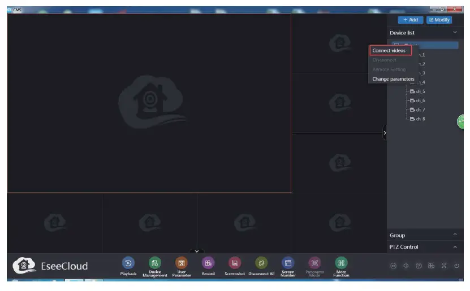Open Device Management

click(154, 263)
